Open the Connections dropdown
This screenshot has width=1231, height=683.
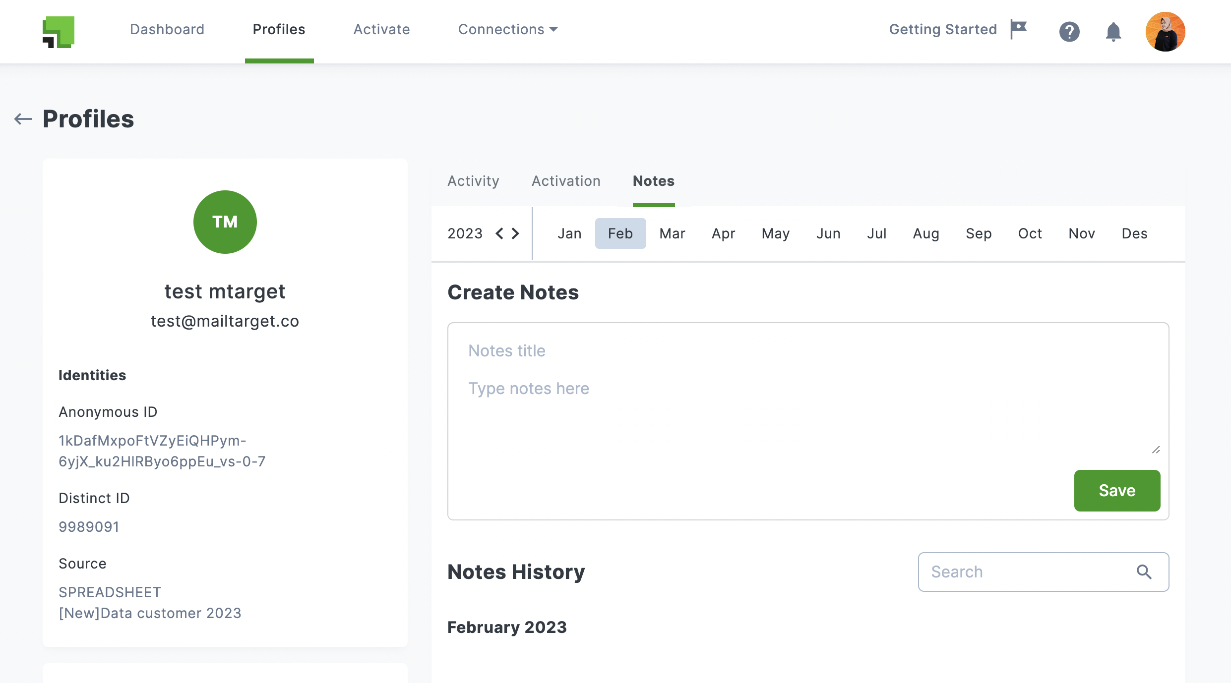507,29
